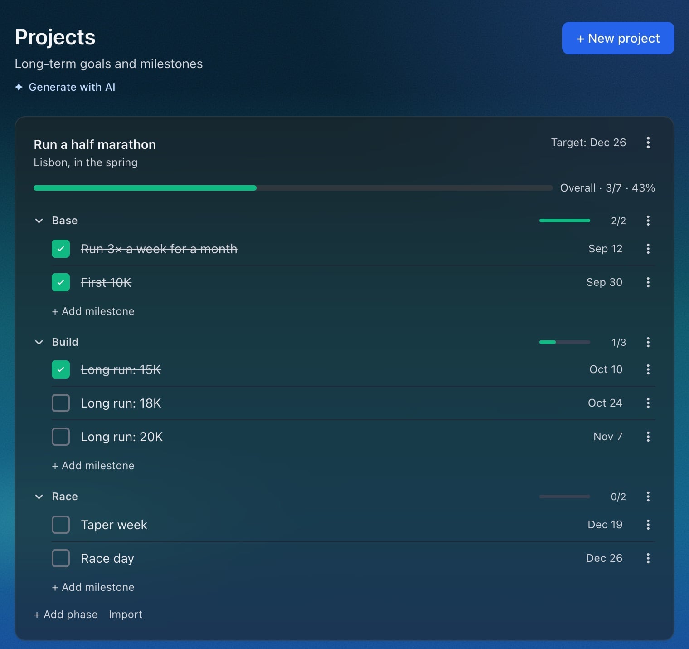Create a new project
Screen dimensions: 689x649
618,38
